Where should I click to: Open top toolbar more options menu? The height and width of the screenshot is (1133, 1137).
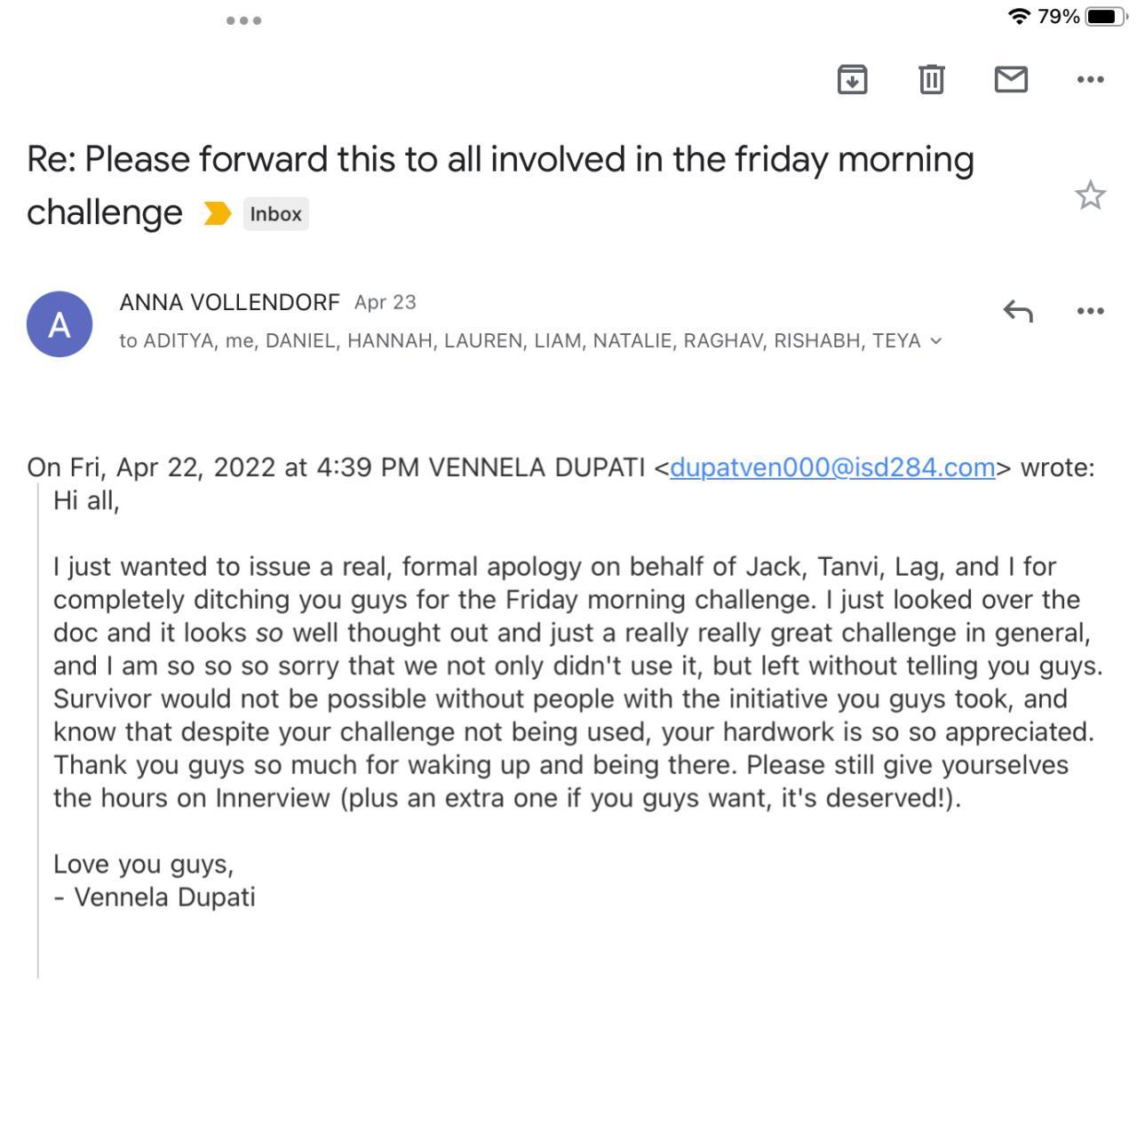click(x=1090, y=80)
